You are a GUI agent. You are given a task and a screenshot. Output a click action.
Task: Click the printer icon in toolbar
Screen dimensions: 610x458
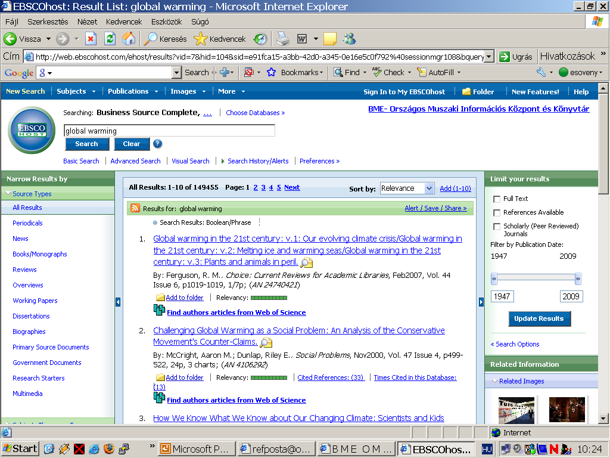(283, 39)
